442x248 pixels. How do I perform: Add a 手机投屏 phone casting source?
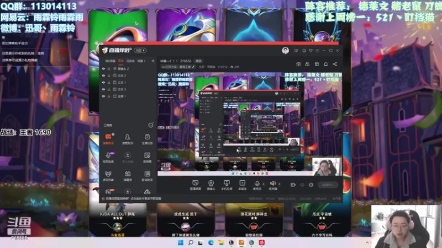point(227,185)
